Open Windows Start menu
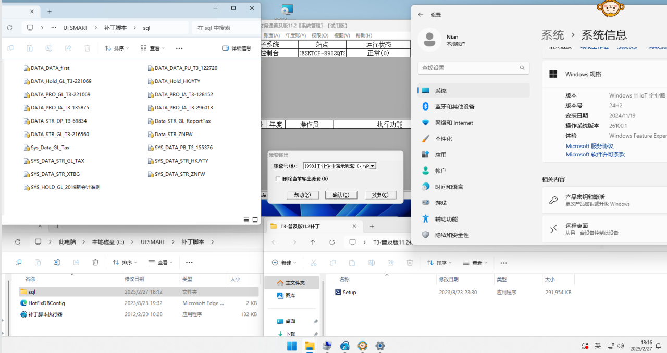The height and width of the screenshot is (353, 667). click(x=292, y=346)
